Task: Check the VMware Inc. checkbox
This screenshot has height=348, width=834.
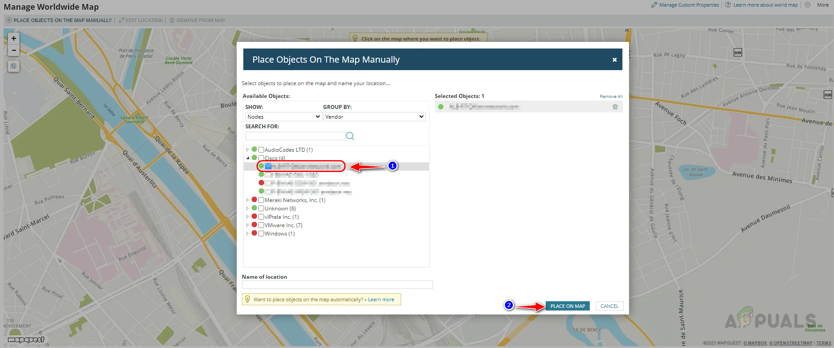Action: click(x=261, y=225)
